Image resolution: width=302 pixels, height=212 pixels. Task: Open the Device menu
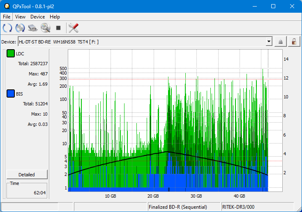37,17
